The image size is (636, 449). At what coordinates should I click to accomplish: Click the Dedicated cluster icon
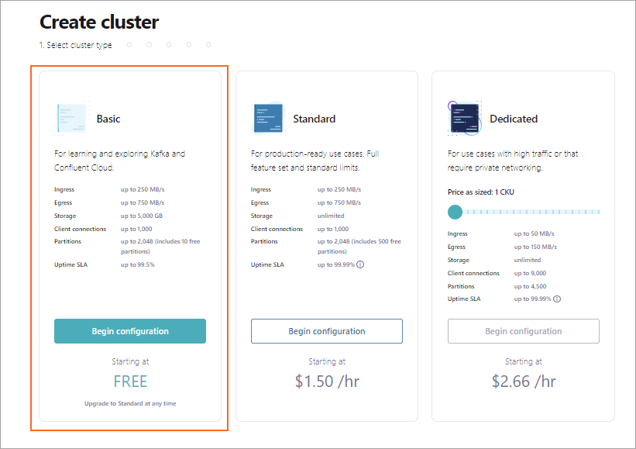point(465,118)
